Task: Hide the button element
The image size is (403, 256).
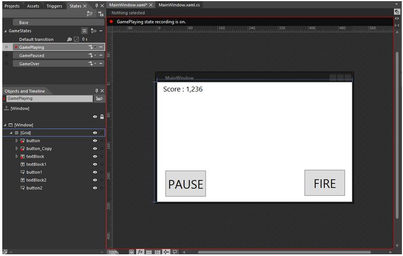Action: click(95, 141)
